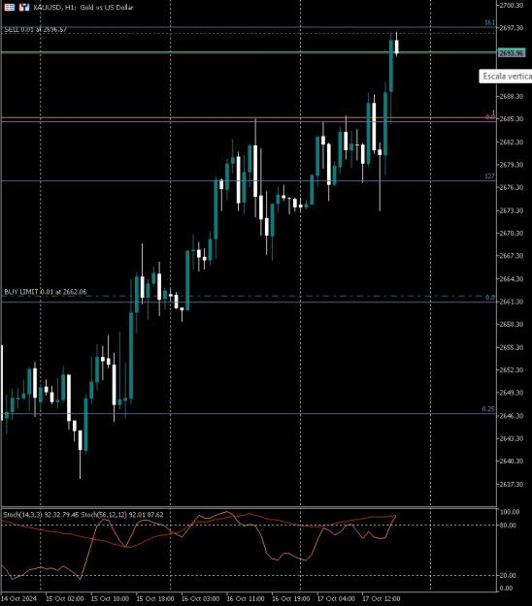Click the 17 Oct 04:00 time label
The image size is (532, 606).
(336, 598)
